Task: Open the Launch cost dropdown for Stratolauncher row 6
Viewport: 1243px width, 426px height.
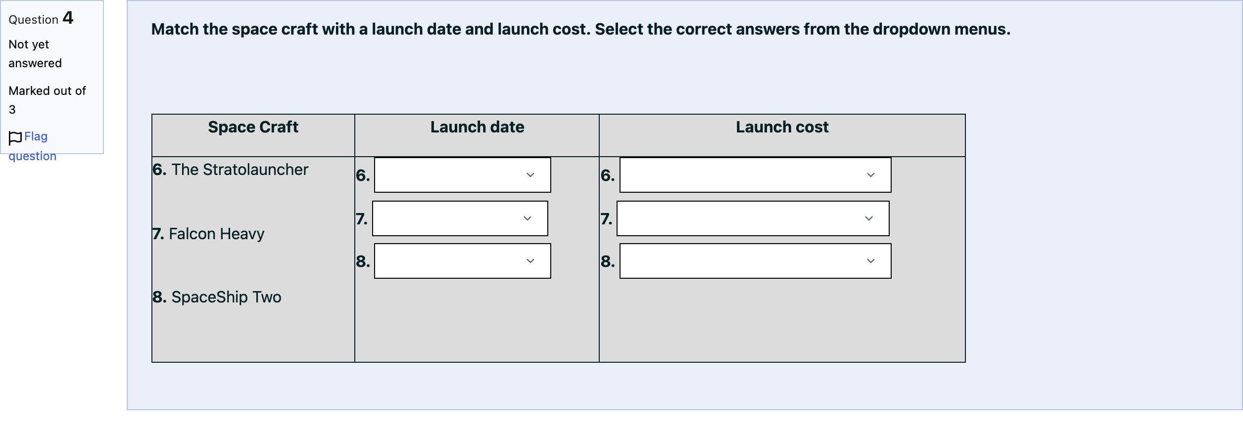Action: [755, 175]
